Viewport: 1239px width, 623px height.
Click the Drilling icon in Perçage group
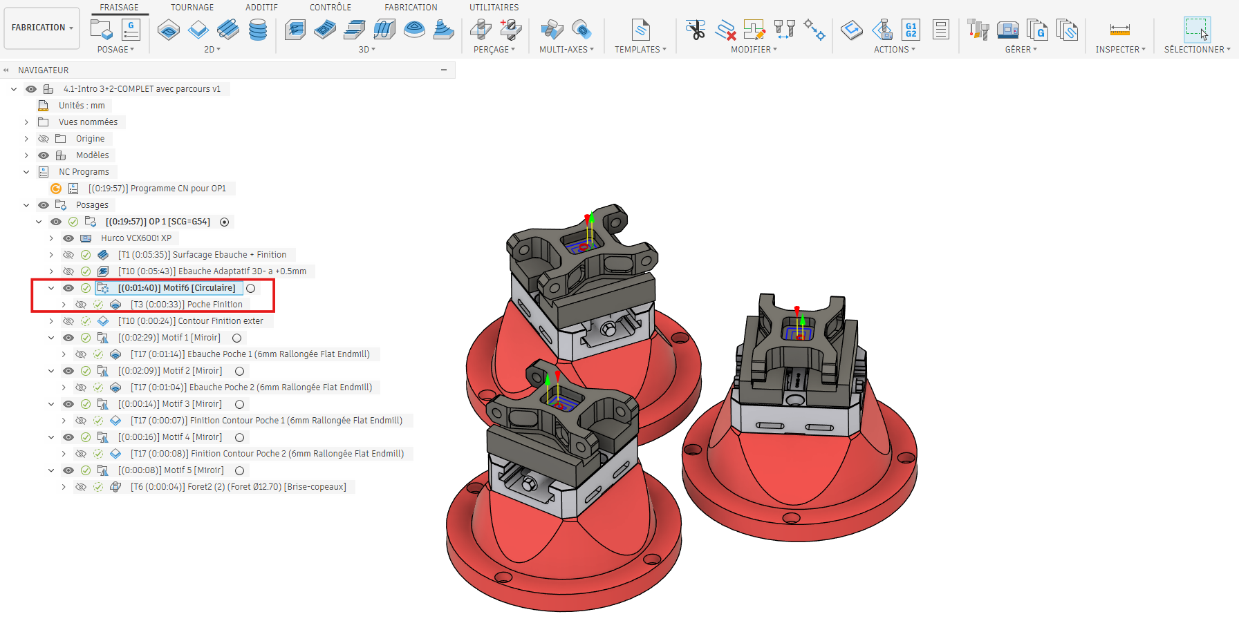click(481, 30)
